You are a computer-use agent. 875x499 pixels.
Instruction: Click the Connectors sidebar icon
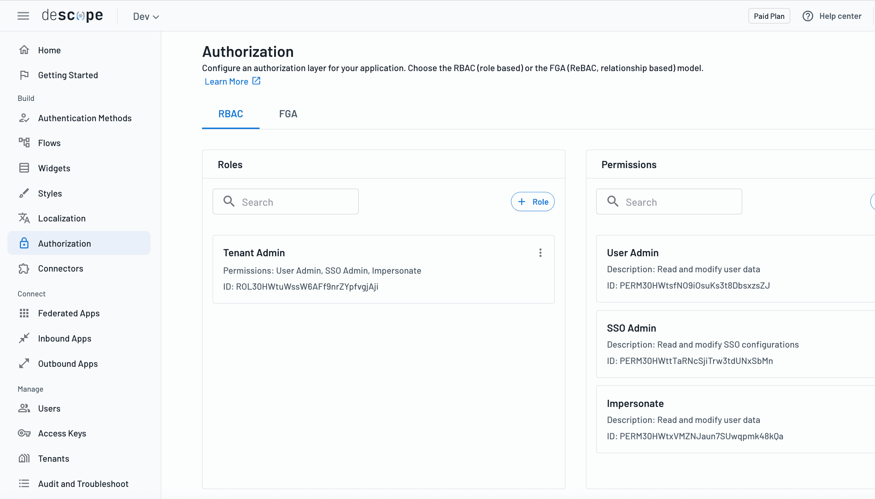(x=24, y=269)
